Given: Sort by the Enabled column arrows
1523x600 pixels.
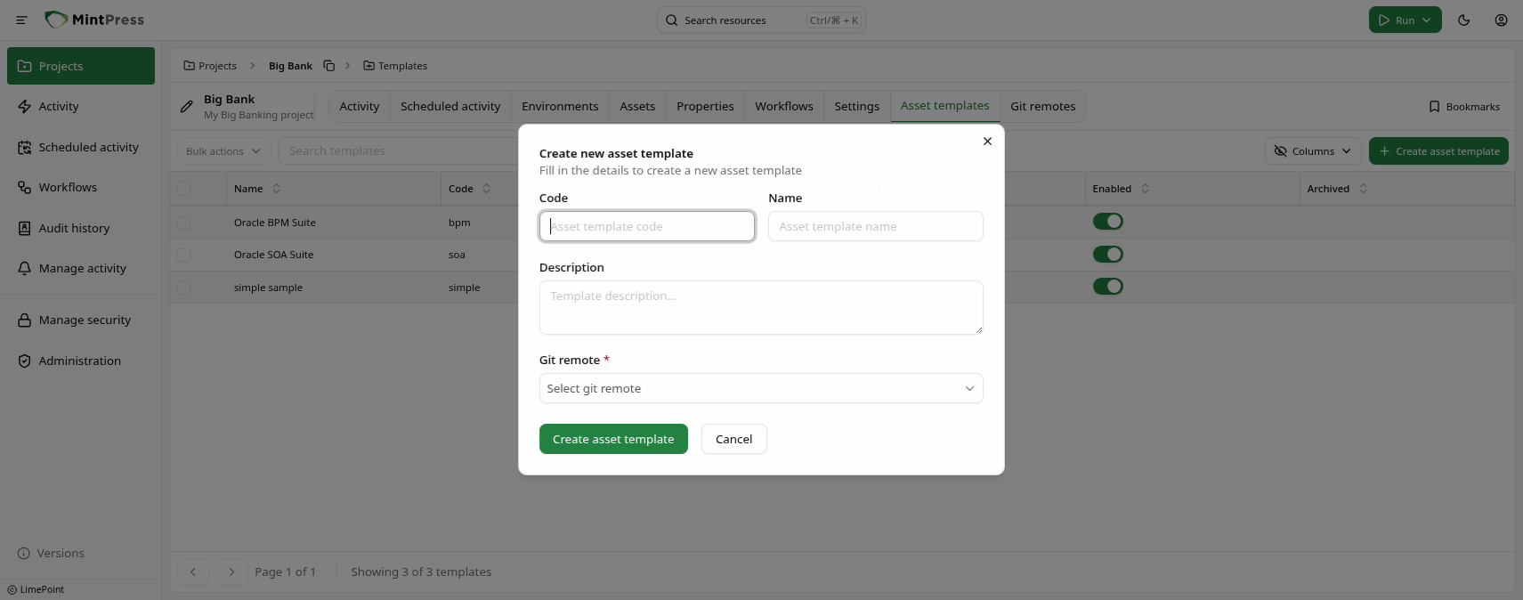Looking at the screenshot, I should (1145, 189).
